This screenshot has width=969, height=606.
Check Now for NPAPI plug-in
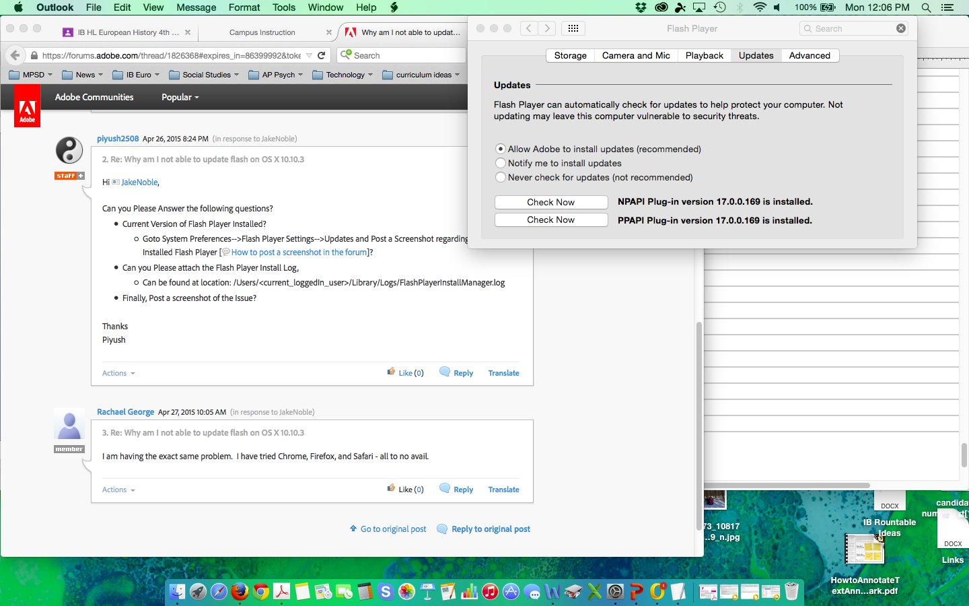551,202
